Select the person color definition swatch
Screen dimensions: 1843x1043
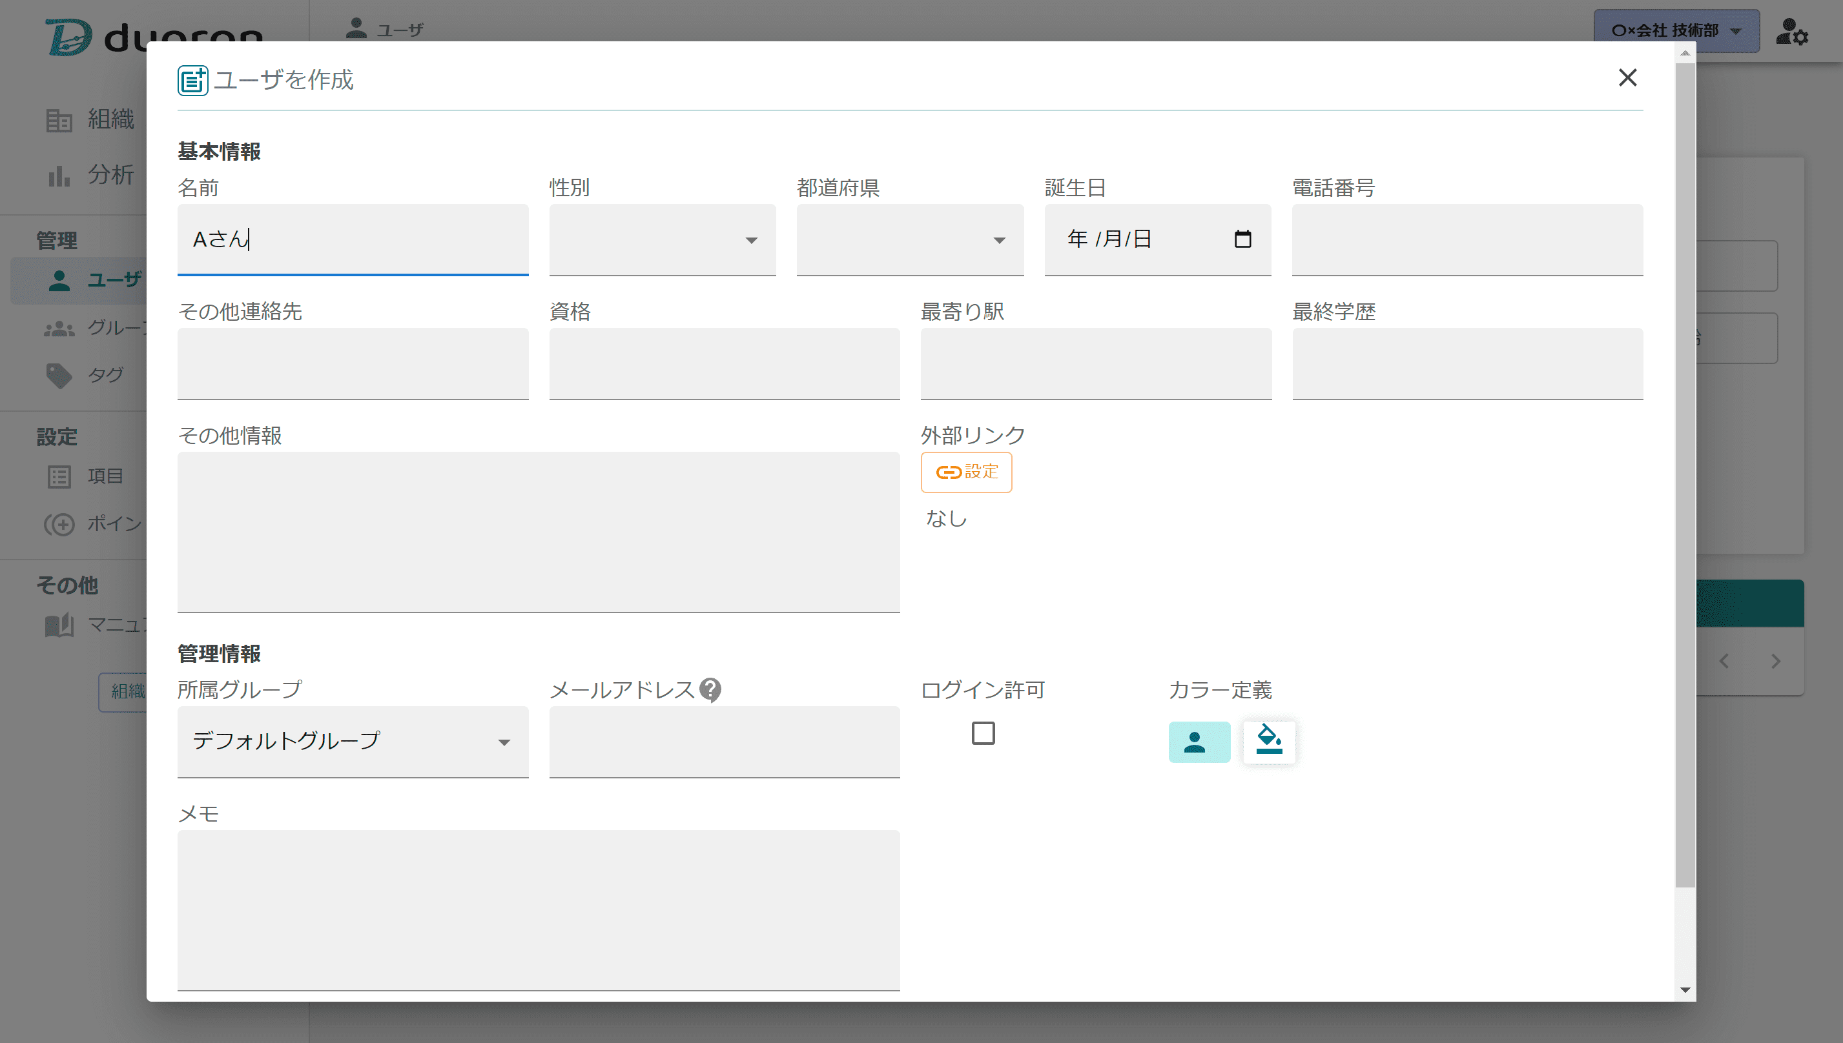point(1199,742)
